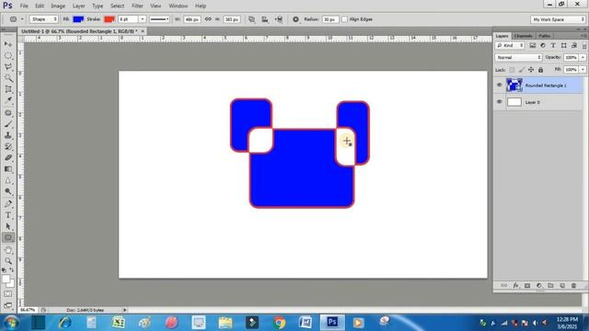This screenshot has height=331, width=589.
Task: Toggle Quick Mask mode
Action: [x=8, y=294]
